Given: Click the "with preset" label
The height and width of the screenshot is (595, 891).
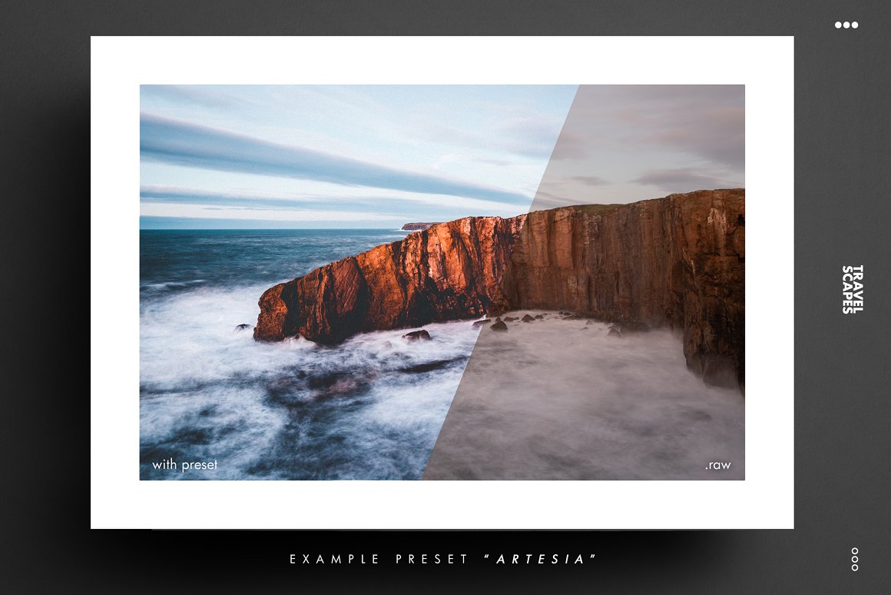Looking at the screenshot, I should pos(184,464).
